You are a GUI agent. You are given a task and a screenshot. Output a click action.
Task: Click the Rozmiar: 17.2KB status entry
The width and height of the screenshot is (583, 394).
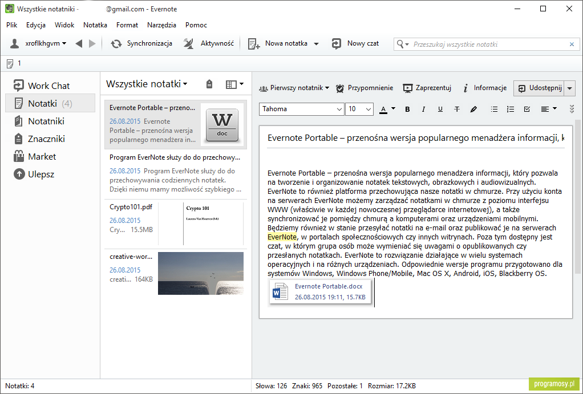[392, 386]
